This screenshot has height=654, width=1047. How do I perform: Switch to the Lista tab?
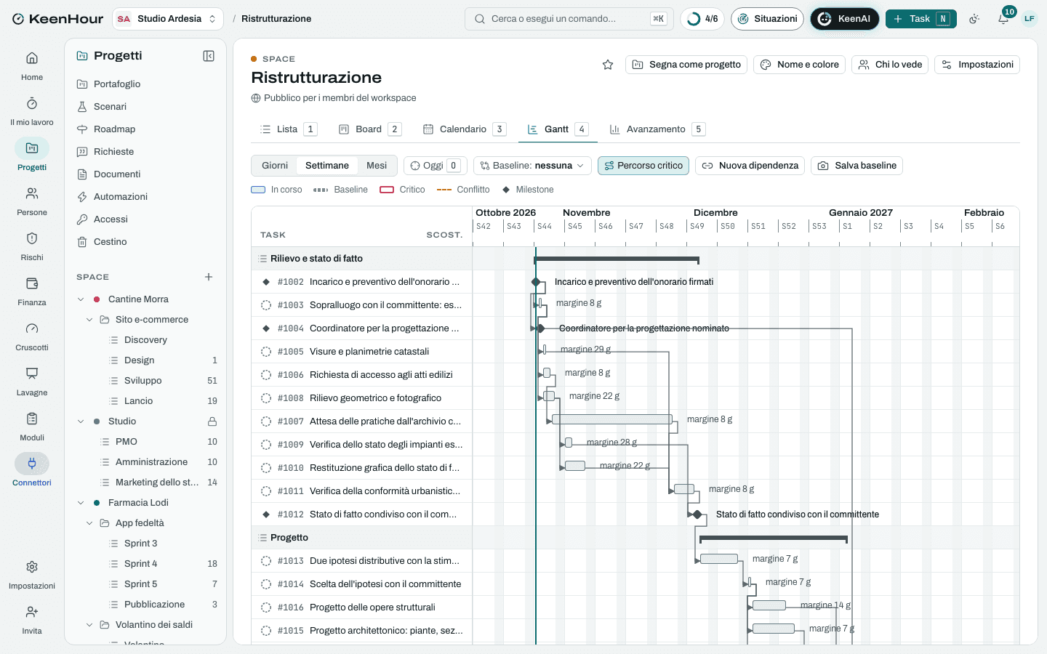[x=289, y=129]
